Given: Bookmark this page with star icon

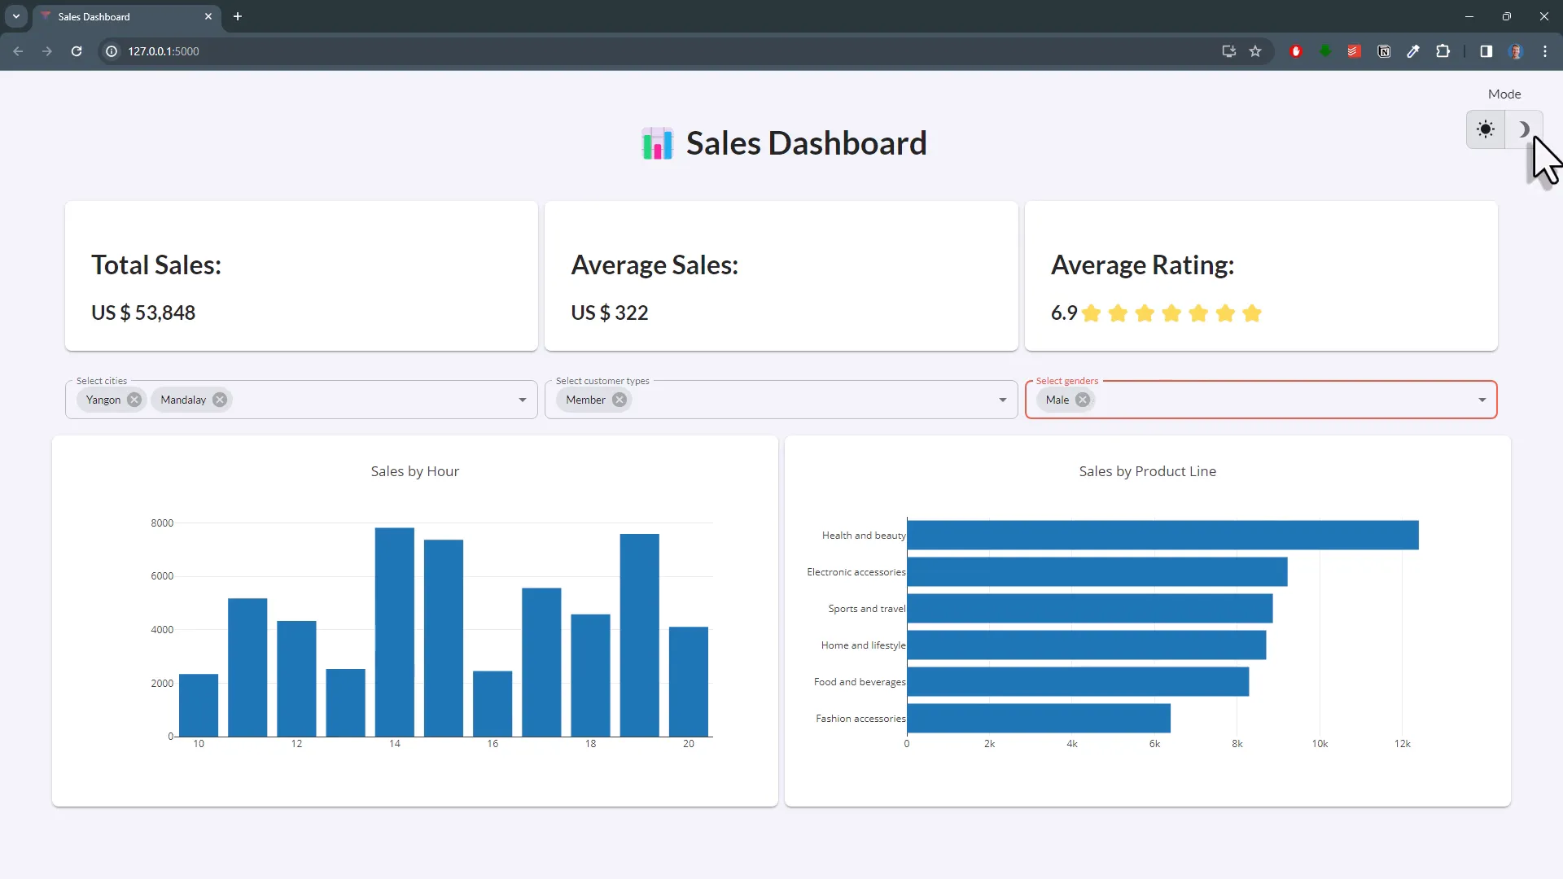Looking at the screenshot, I should 1255,51.
